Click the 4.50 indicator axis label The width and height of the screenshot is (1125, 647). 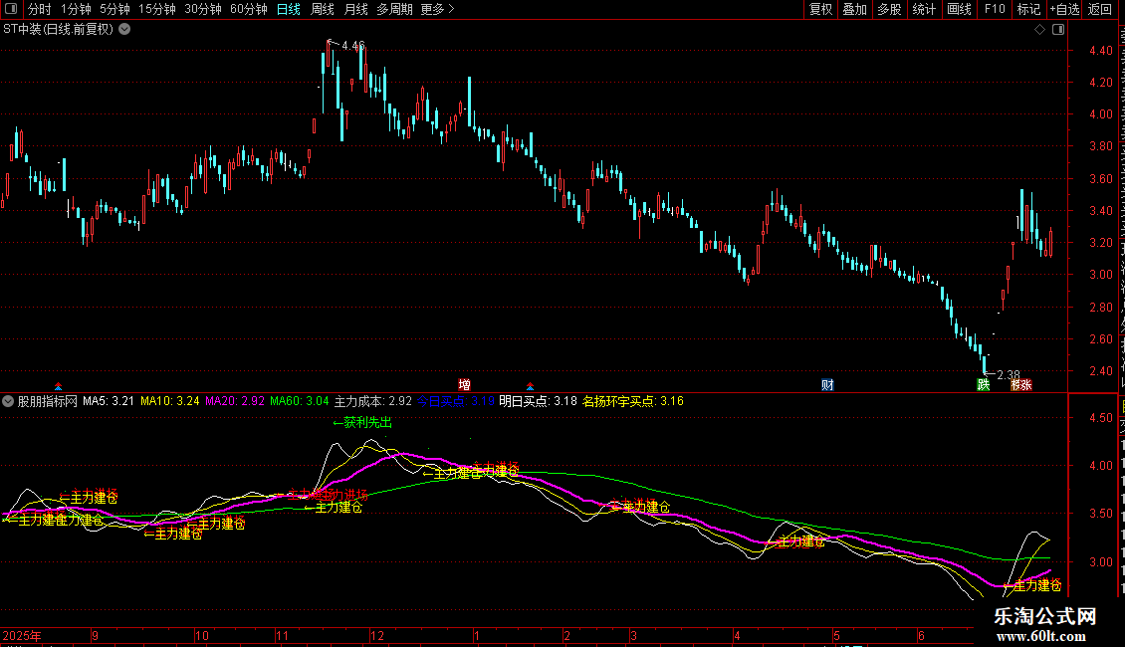click(x=1100, y=418)
